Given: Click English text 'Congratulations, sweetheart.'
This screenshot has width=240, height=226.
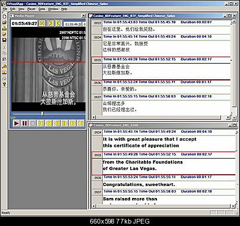Looking at the screenshot, I should [139, 185].
